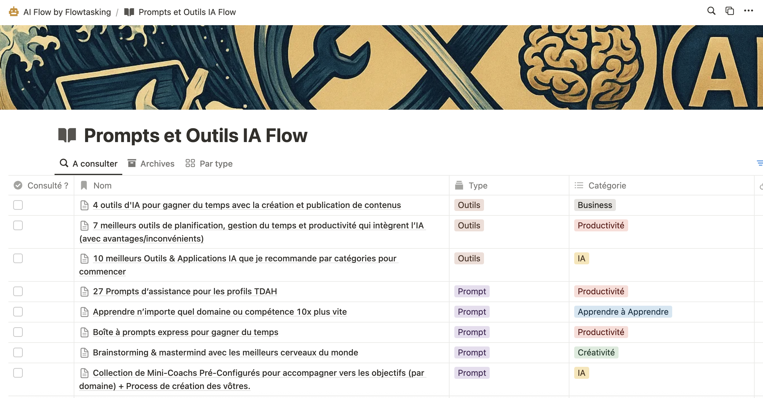The height and width of the screenshot is (398, 763).
Task: Tick checkbox for Boîte à prompts express row
Action: pos(18,332)
